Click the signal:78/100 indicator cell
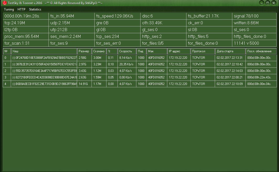Viewport: 279px width, 172px height. point(254,16)
